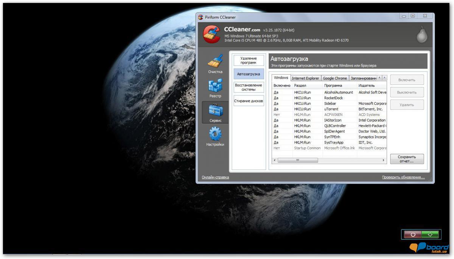Click the Сохранить отчет button
454x259 pixels.
(x=407, y=159)
